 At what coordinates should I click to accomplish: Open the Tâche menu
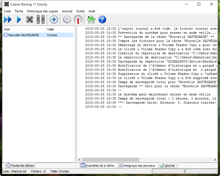click(x=19, y=11)
